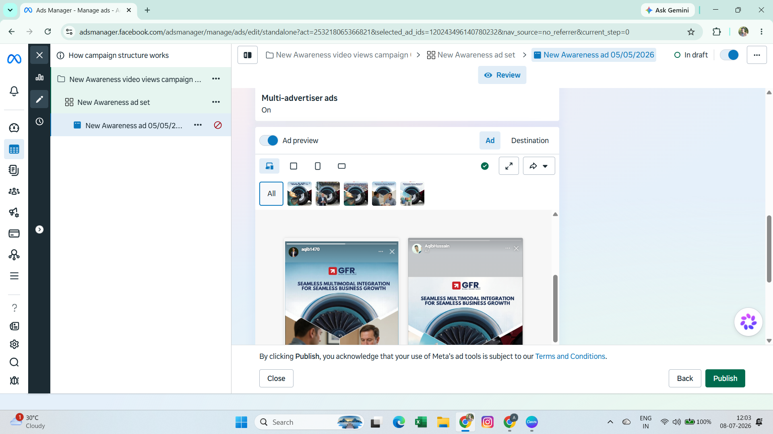Image resolution: width=773 pixels, height=434 pixels.
Task: Click the Review button
Action: pyautogui.click(x=502, y=75)
